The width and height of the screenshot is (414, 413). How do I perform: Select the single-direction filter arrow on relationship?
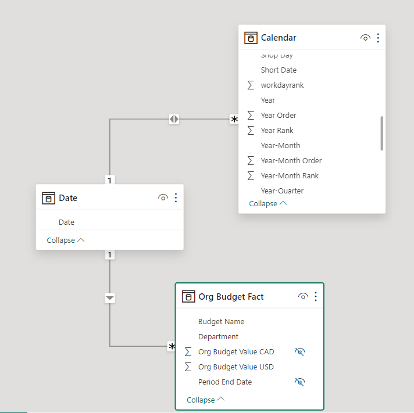coord(110,298)
